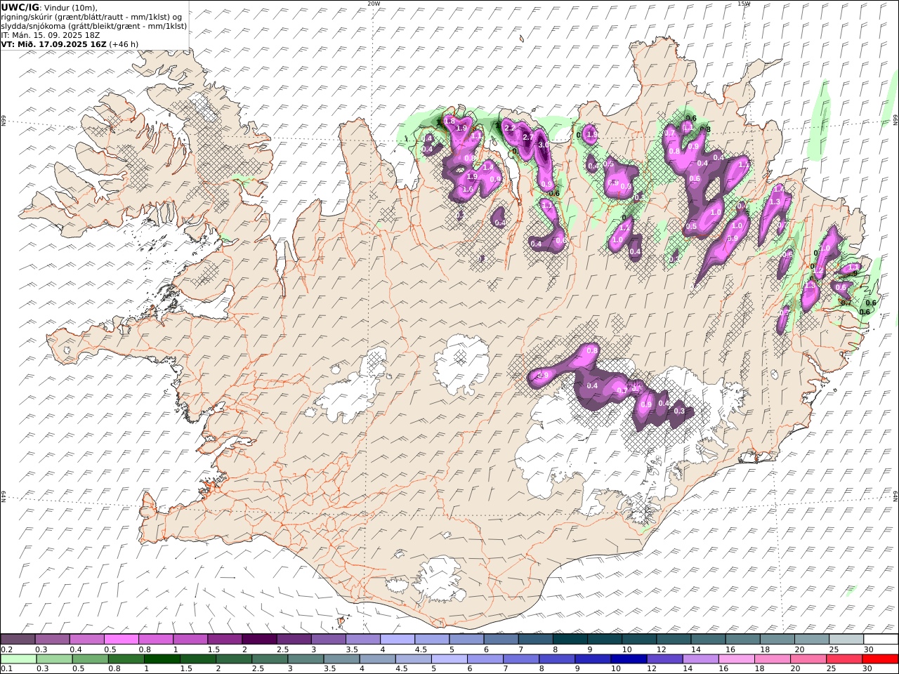The image size is (899, 674).
Task: Click darkest purple upper swatch between 2 and 2.5
Action: pos(259,640)
